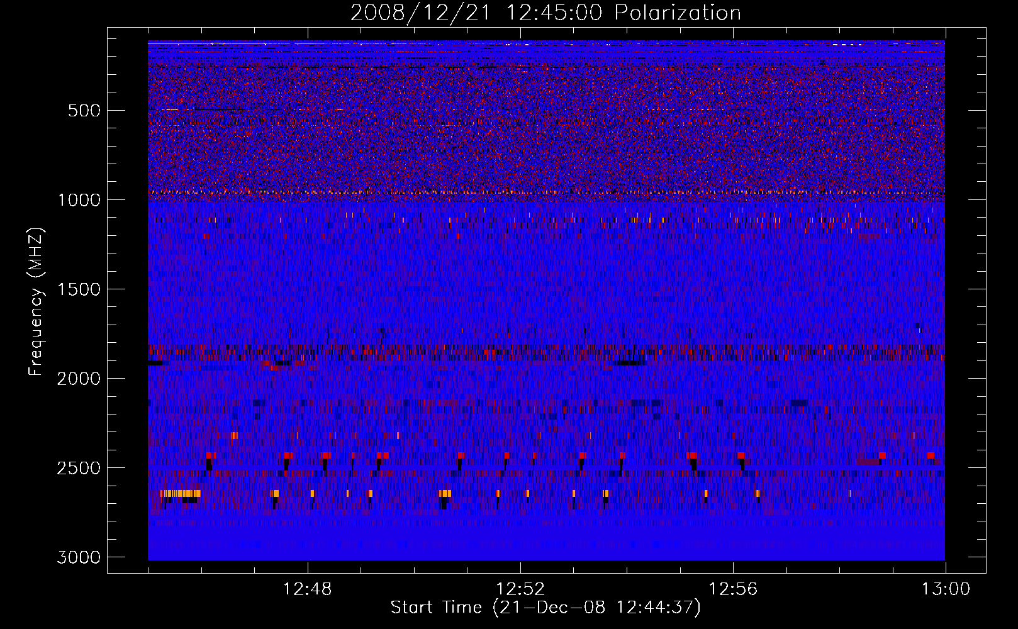The height and width of the screenshot is (629, 1018).
Task: Click the 'Frequency (MHZ)' y-axis label
Action: tap(36, 302)
